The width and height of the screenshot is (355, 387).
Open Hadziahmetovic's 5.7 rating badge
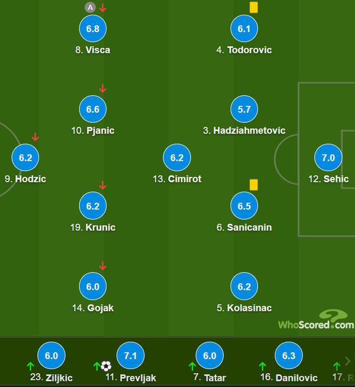pyautogui.click(x=244, y=109)
